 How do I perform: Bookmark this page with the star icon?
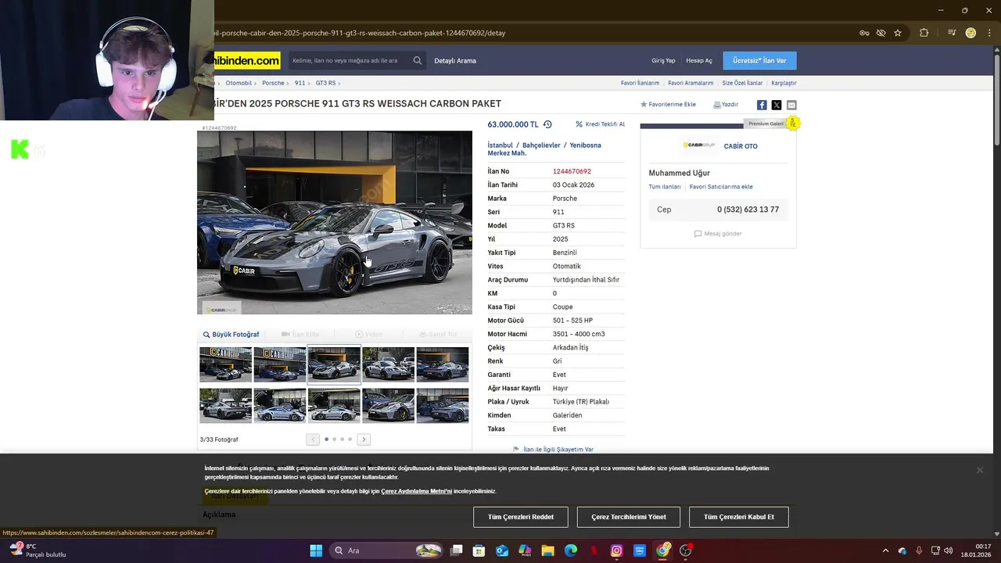(x=898, y=33)
